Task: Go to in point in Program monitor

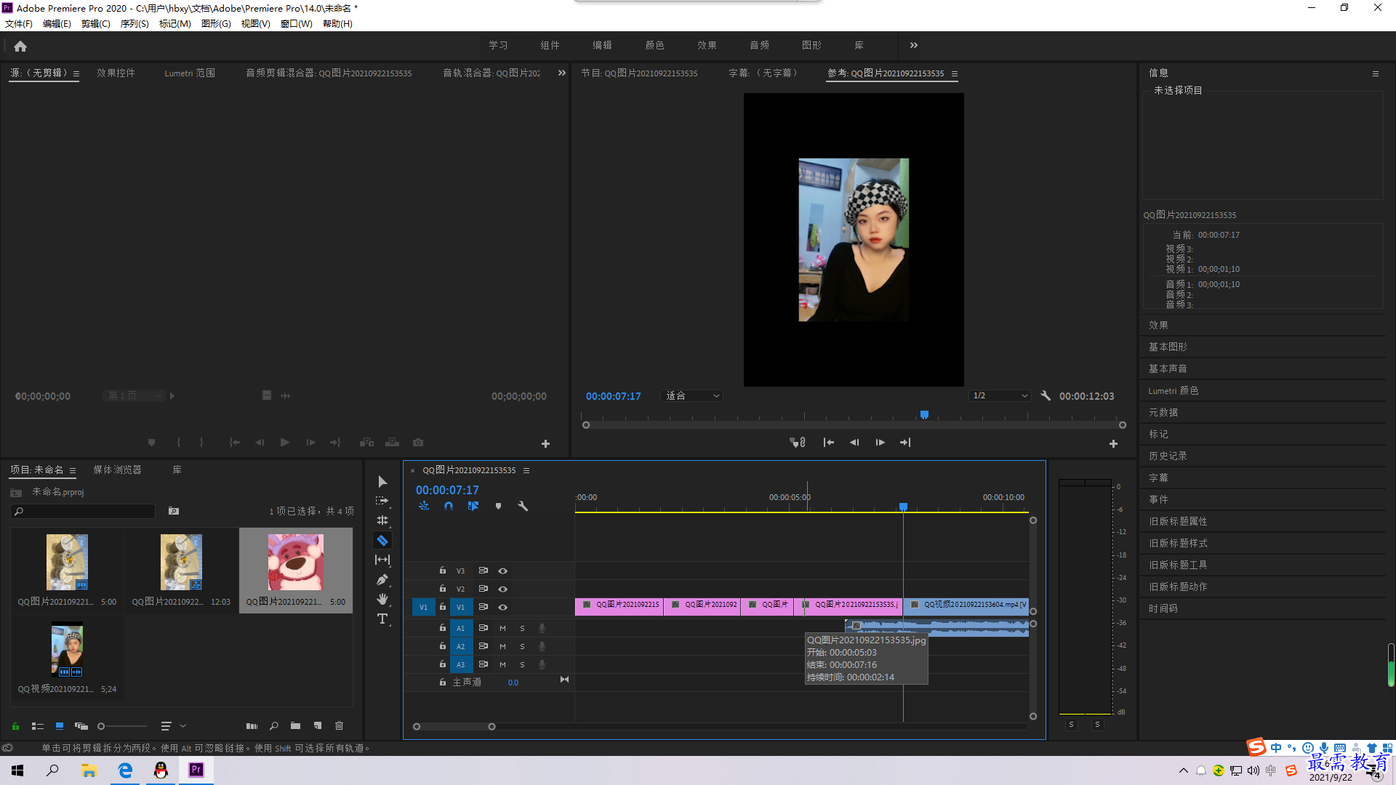Action: pyautogui.click(x=828, y=443)
